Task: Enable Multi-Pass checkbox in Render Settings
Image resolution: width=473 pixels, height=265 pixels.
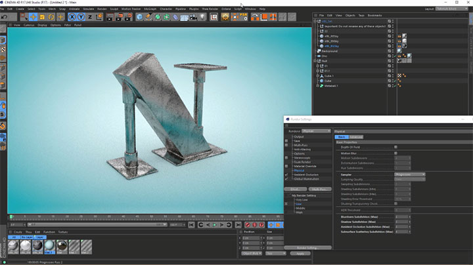Action: 286,145
